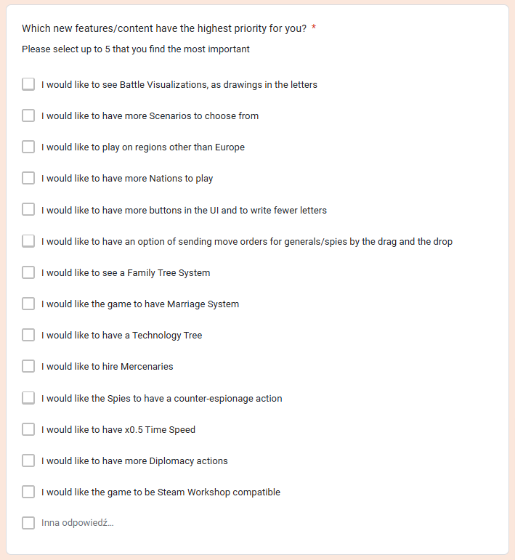515x560 pixels.
Task: Check the Battle Visualizations option
Action: (x=28, y=84)
